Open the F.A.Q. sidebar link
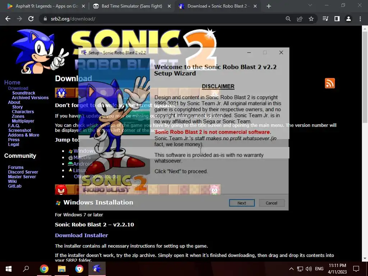The image size is (368, 276). click(14, 126)
